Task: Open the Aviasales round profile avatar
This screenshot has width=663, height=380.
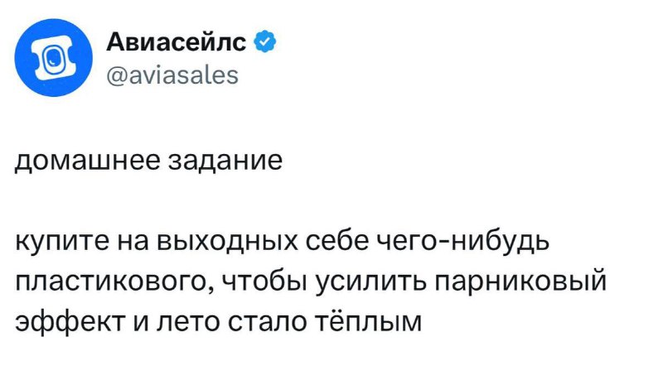Action: [53, 57]
